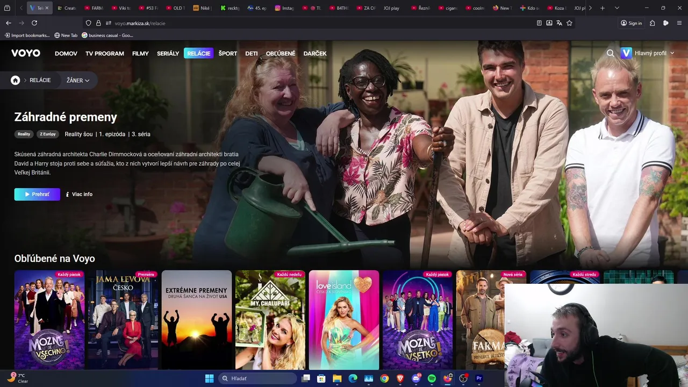Click the VOYO logo

26,53
